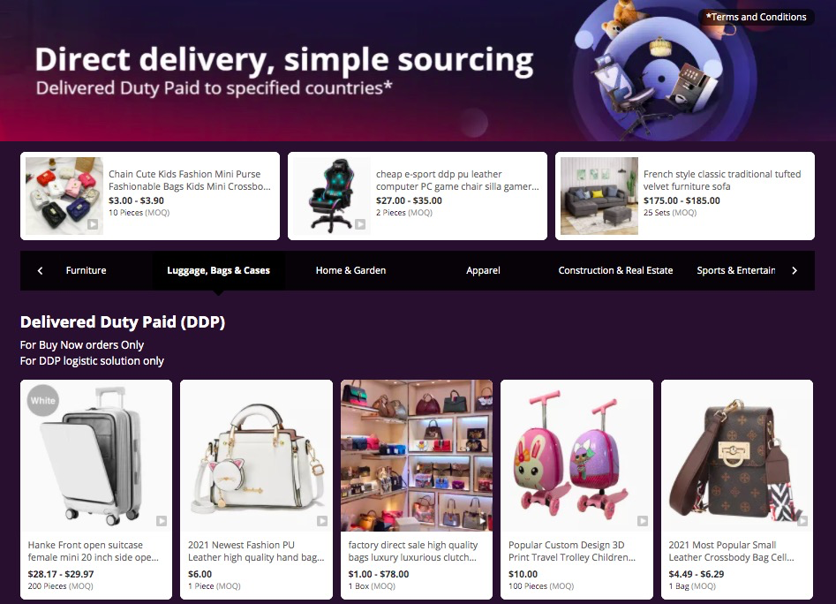
Task: Click video icon on white PU handbag image
Action: point(322,521)
